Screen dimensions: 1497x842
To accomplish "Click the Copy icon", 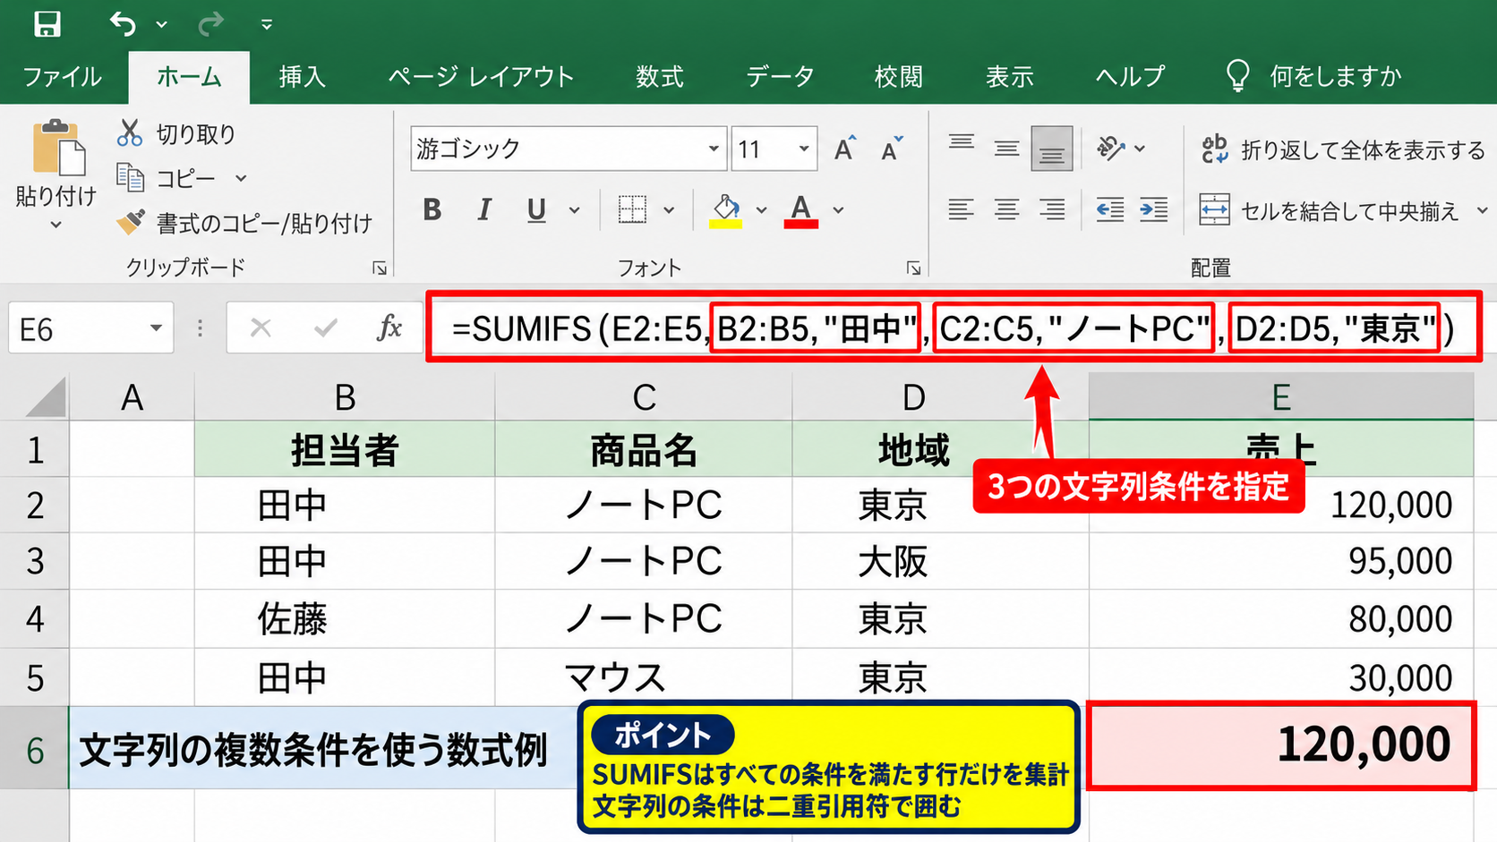I will click(x=131, y=178).
